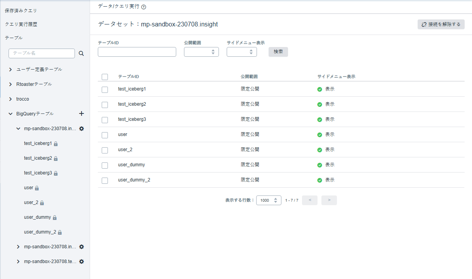
Task: Check the test_iceberg2 row checkbox
Action: point(105,105)
